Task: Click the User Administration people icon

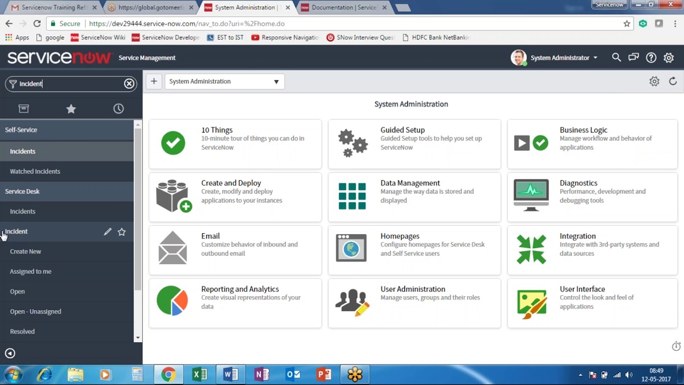Action: click(x=353, y=302)
